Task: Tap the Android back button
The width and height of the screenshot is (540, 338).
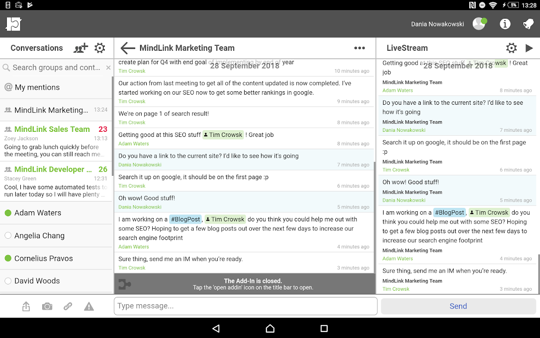Action: coord(216,328)
